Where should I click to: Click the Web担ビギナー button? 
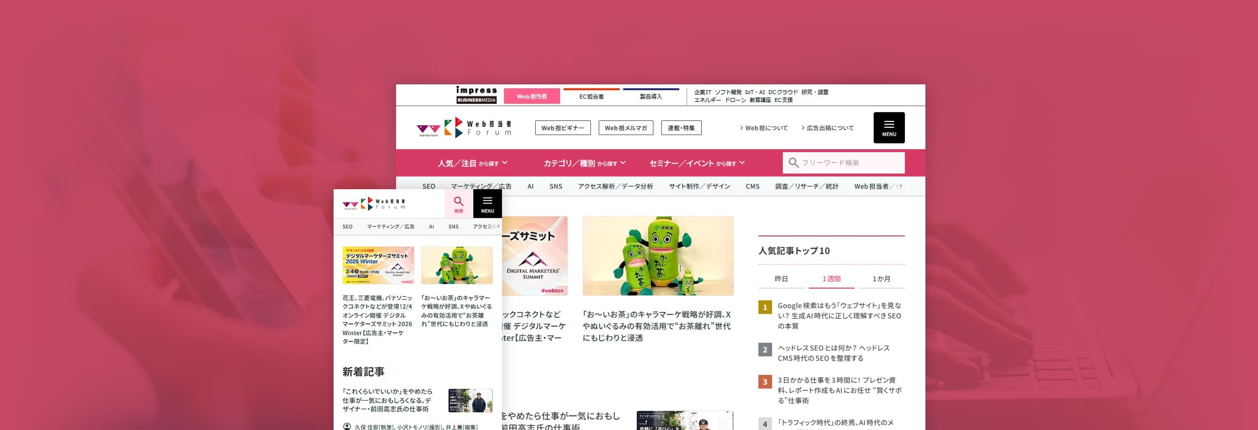563,128
